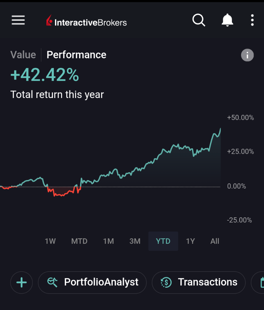Select the MTD time range
This screenshot has width=264, height=310.
click(x=79, y=241)
